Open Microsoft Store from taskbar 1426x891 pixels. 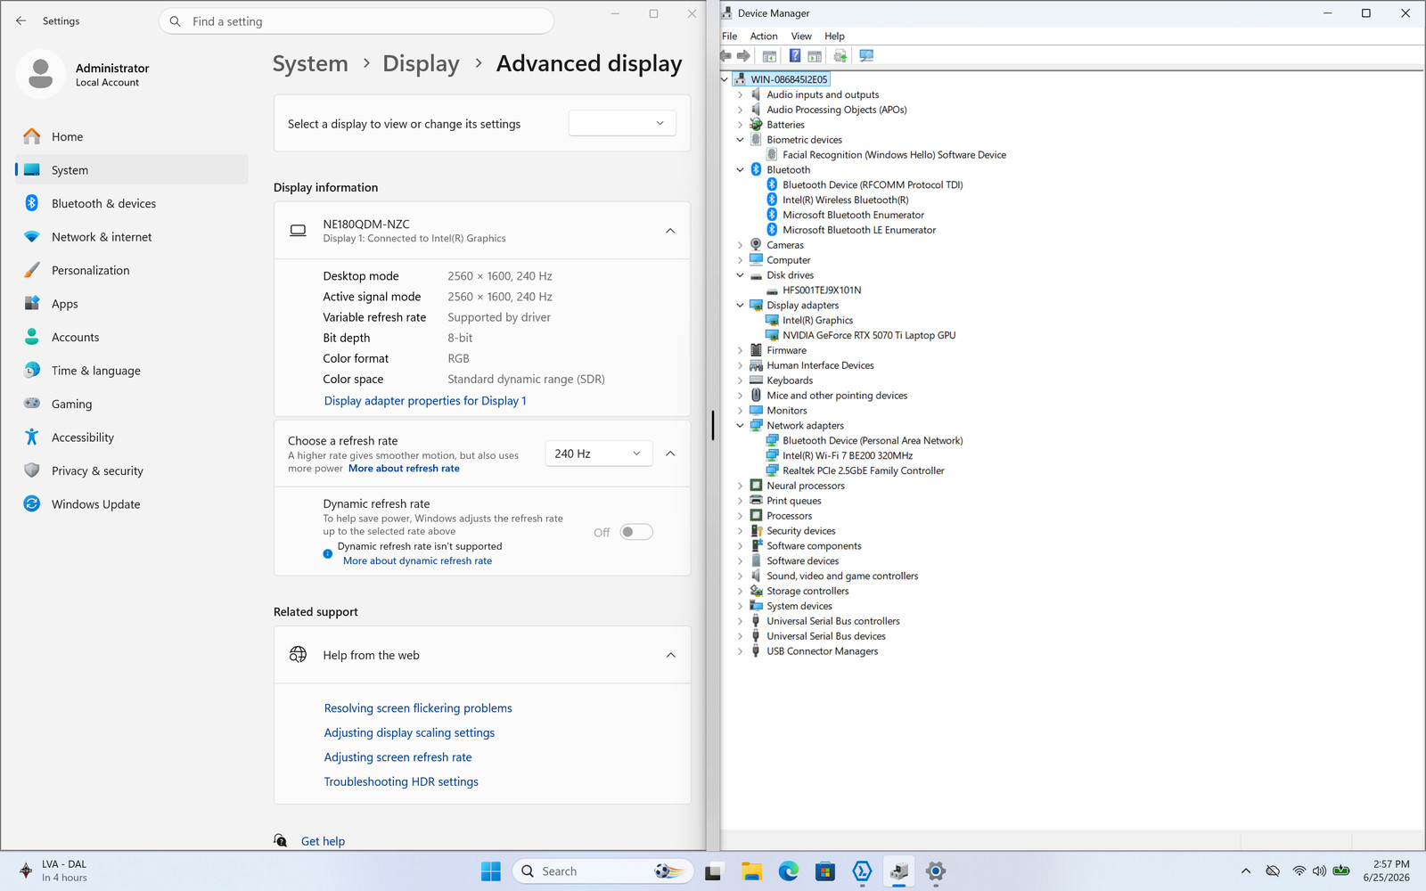(x=825, y=871)
